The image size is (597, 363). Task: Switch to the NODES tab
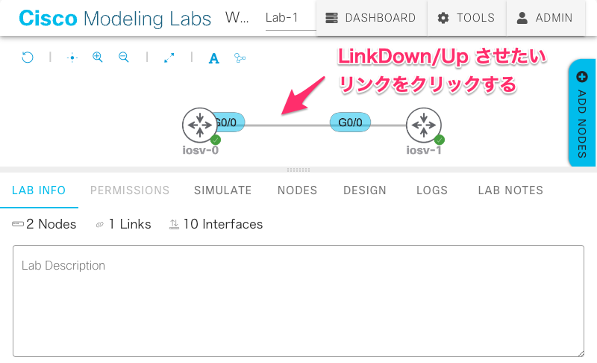tap(297, 190)
